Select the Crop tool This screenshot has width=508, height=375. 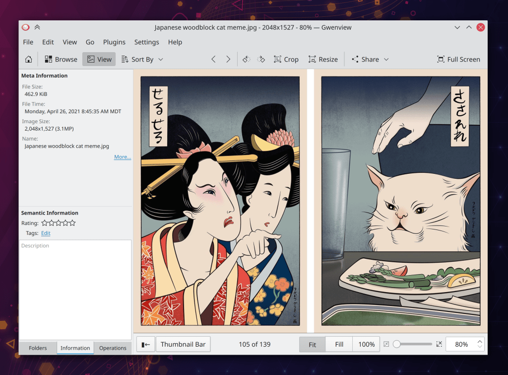(x=286, y=59)
